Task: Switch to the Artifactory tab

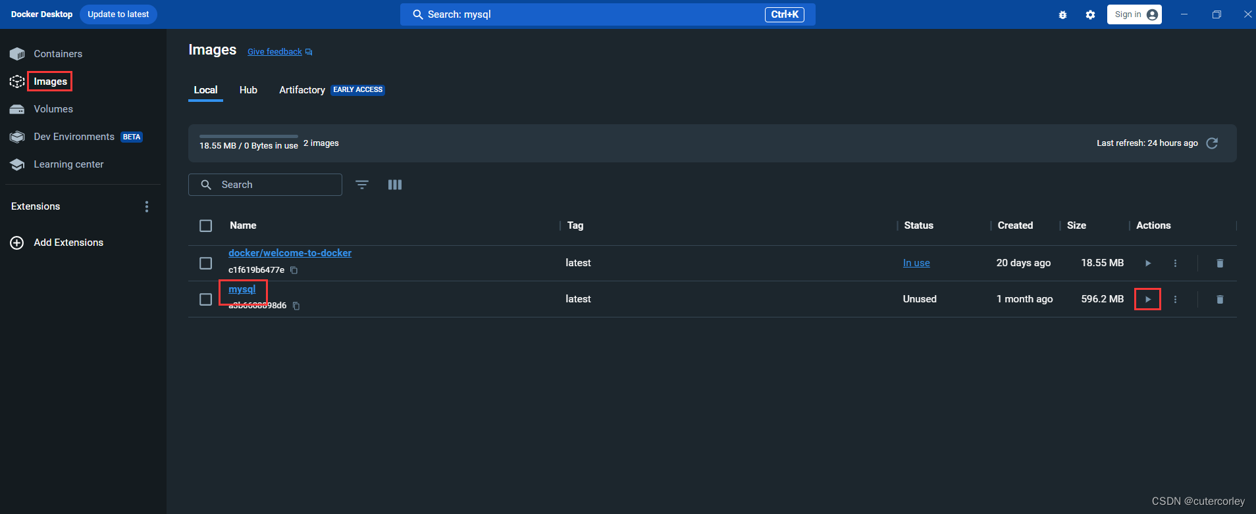Action: pyautogui.click(x=302, y=90)
